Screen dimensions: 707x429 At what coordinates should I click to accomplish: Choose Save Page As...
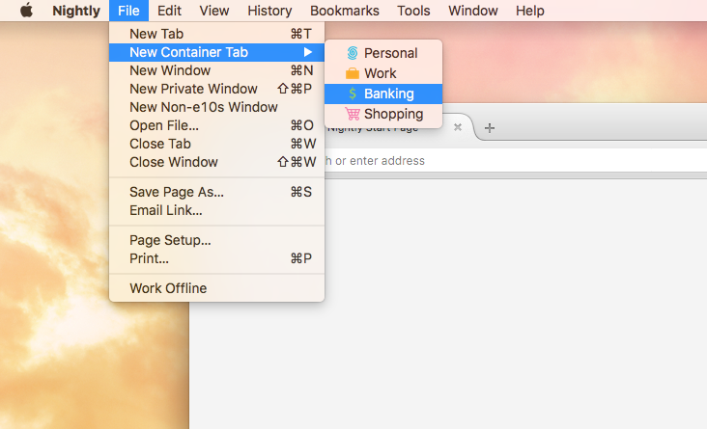click(x=216, y=192)
